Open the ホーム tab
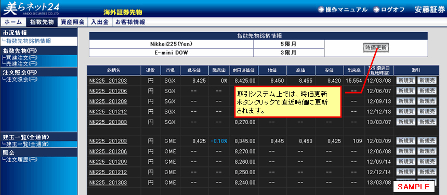This screenshot has height=195, width=447. tap(13, 22)
